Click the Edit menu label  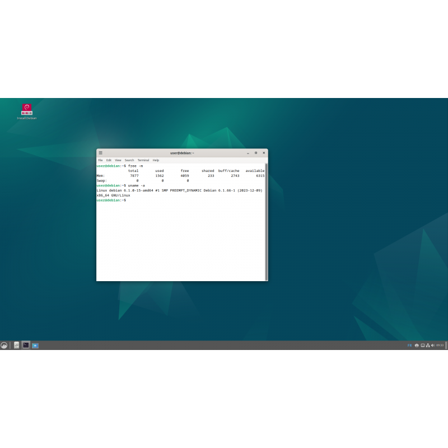pyautogui.click(x=109, y=160)
